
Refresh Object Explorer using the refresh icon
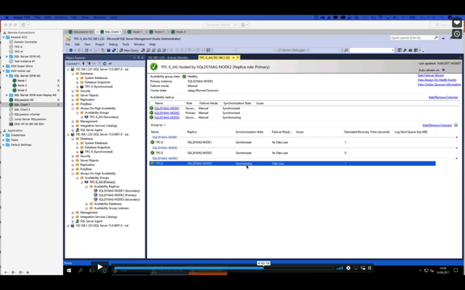105,64
